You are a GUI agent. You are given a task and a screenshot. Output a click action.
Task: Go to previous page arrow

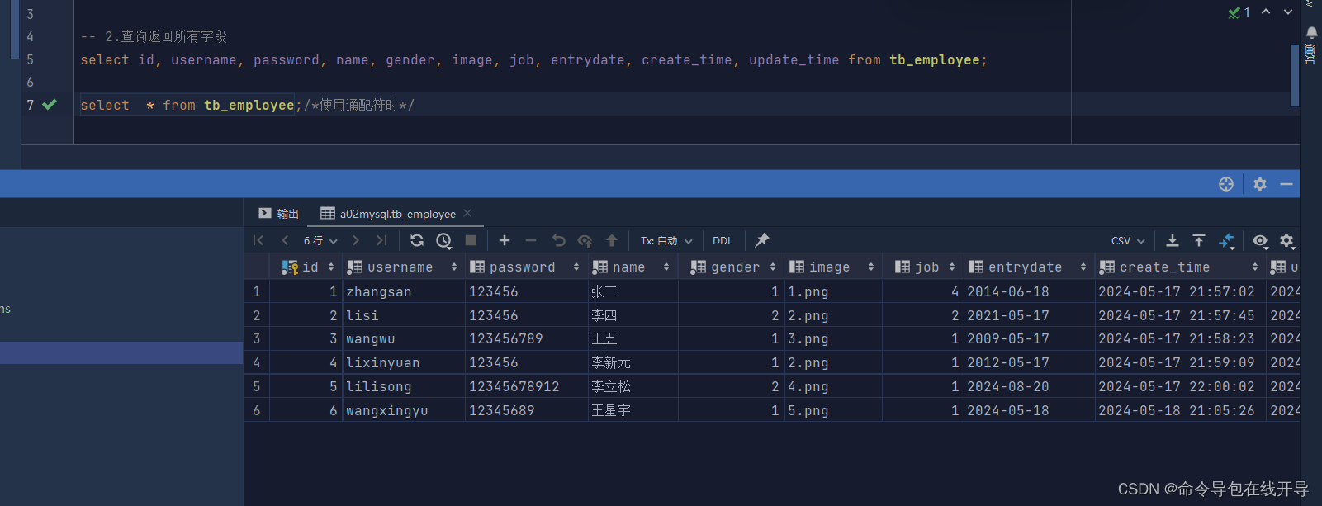(285, 240)
